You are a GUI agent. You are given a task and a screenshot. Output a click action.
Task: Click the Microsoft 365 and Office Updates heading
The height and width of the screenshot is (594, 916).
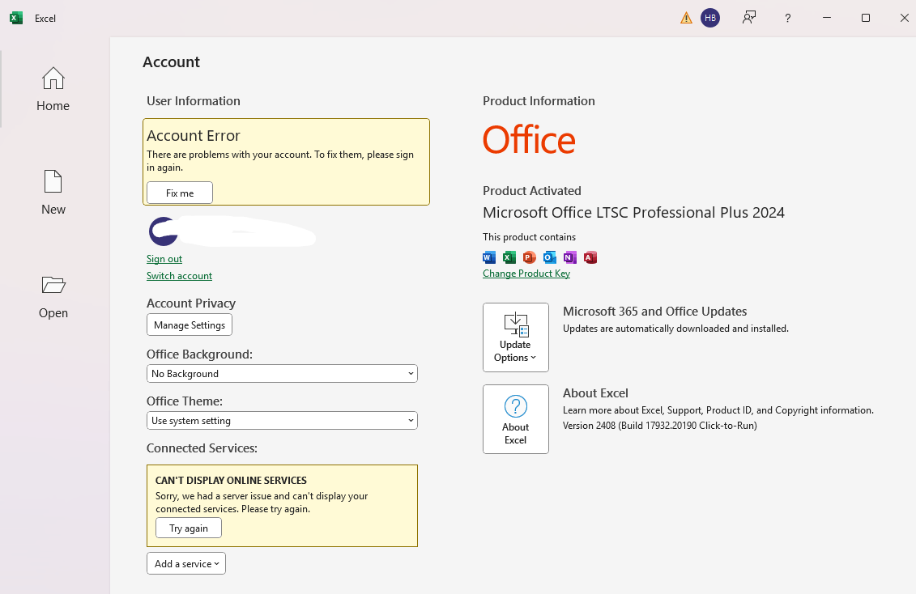click(655, 312)
